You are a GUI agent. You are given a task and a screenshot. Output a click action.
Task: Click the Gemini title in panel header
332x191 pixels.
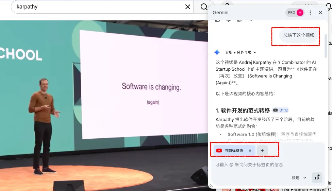pyautogui.click(x=220, y=13)
